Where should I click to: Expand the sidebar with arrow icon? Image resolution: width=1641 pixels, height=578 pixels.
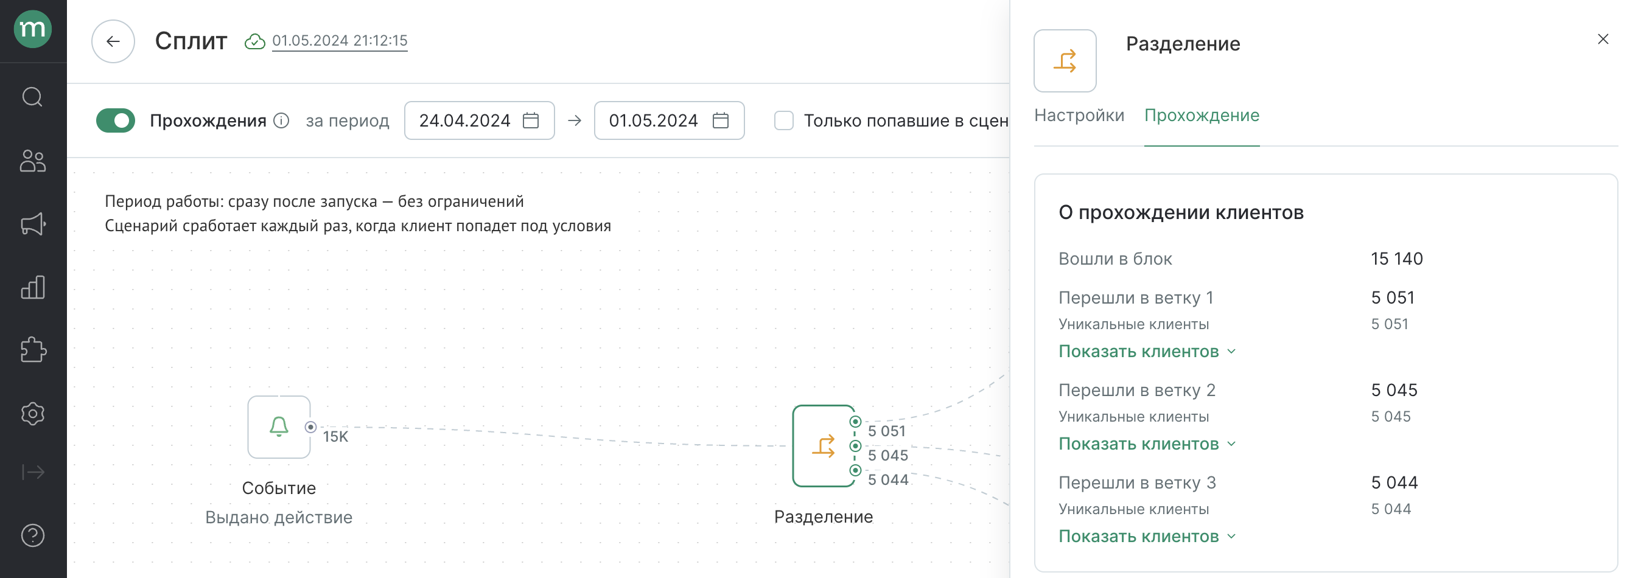pyautogui.click(x=32, y=472)
